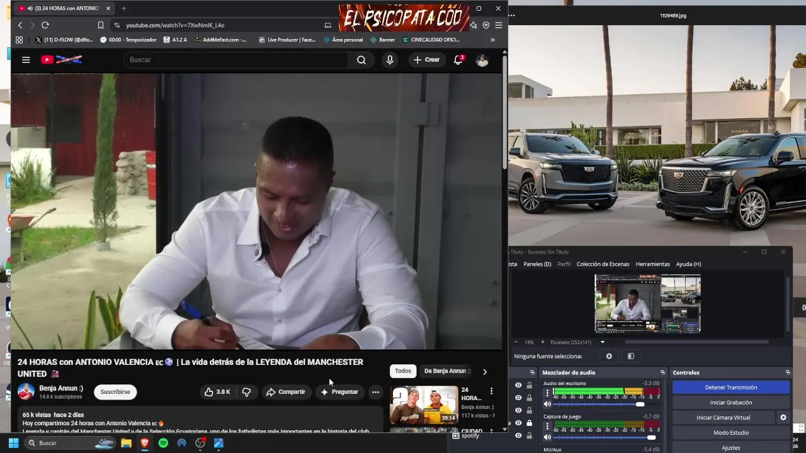Screen dimensions: 806x453
Task: Mute Captura de juego speaker
Action: point(547,437)
